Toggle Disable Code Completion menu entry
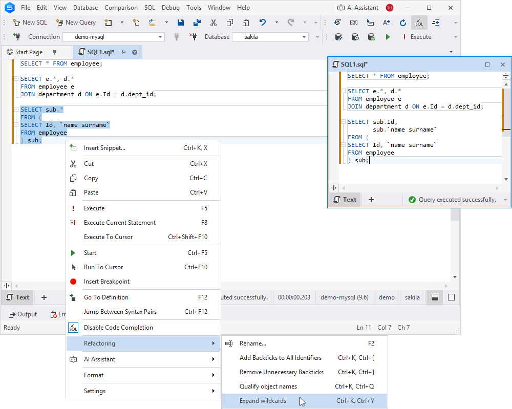 tap(143, 328)
